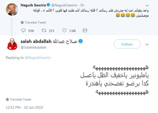Image resolution: width=158 pixels, height=113 pixels.
Task: Click the Naguib Sawiris display name
Action: pyautogui.click(x=33, y=4)
